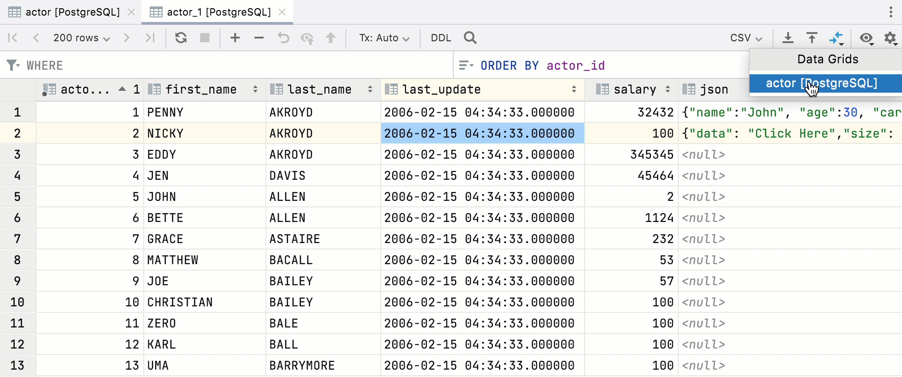Click the Export data download icon
The height and width of the screenshot is (377, 902).
pyautogui.click(x=788, y=38)
